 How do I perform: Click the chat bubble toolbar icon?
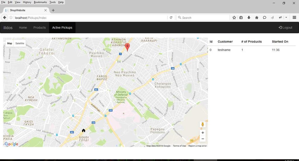[x=265, y=17]
